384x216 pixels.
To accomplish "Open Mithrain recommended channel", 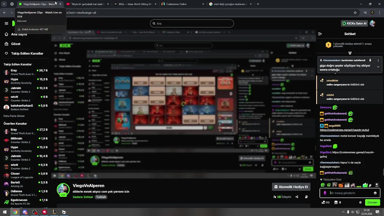I will click(25, 140).
